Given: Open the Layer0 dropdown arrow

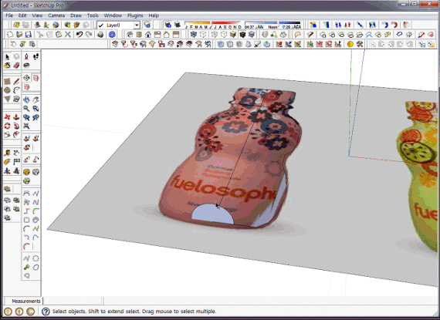Looking at the screenshot, I should [x=137, y=25].
